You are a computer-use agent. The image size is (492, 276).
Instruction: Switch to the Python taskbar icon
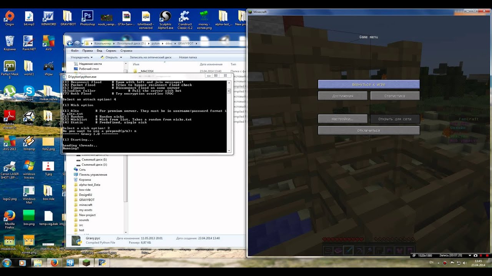103,263
